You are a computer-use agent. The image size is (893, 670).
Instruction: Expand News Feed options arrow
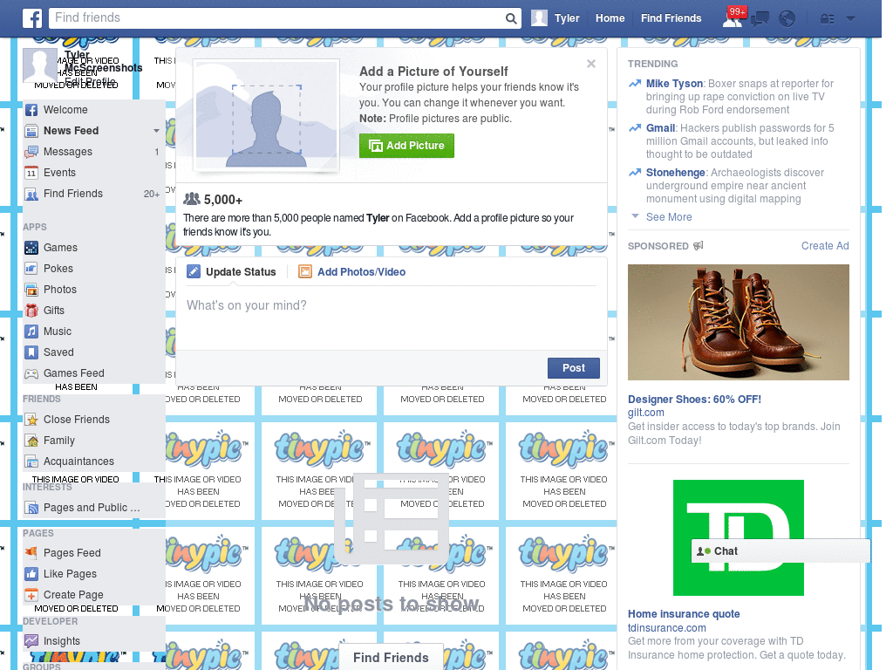point(156,131)
